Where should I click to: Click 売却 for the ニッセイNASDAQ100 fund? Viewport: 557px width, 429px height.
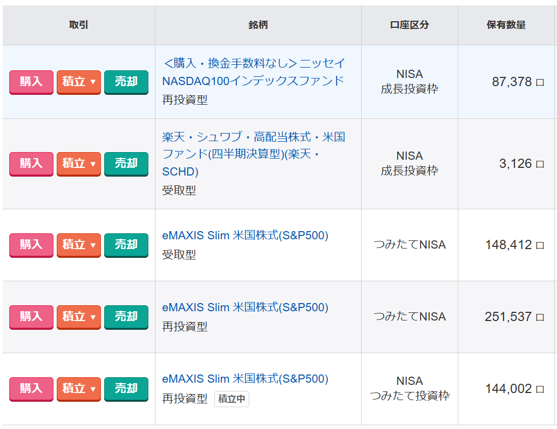tap(126, 82)
